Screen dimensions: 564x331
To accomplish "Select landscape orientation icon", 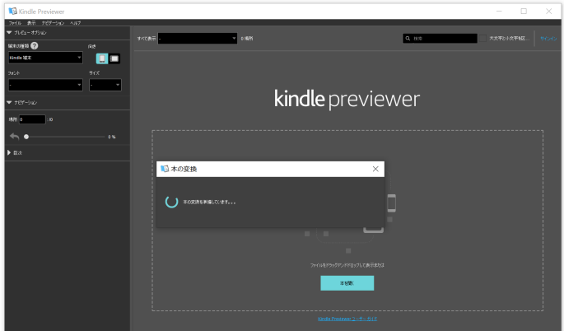I will click(114, 58).
